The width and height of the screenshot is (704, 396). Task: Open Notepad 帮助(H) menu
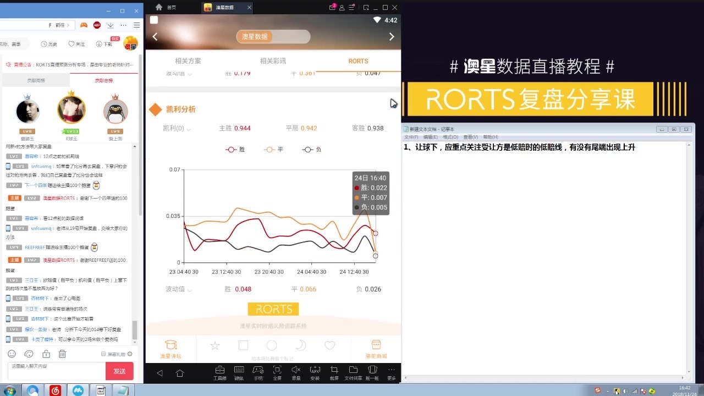point(491,137)
